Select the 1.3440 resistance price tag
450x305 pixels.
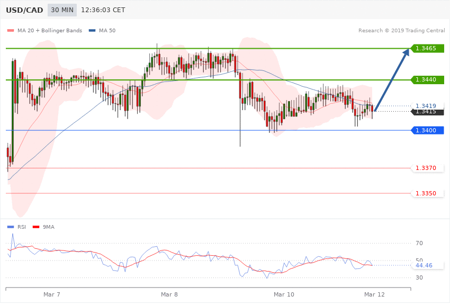(x=428, y=79)
